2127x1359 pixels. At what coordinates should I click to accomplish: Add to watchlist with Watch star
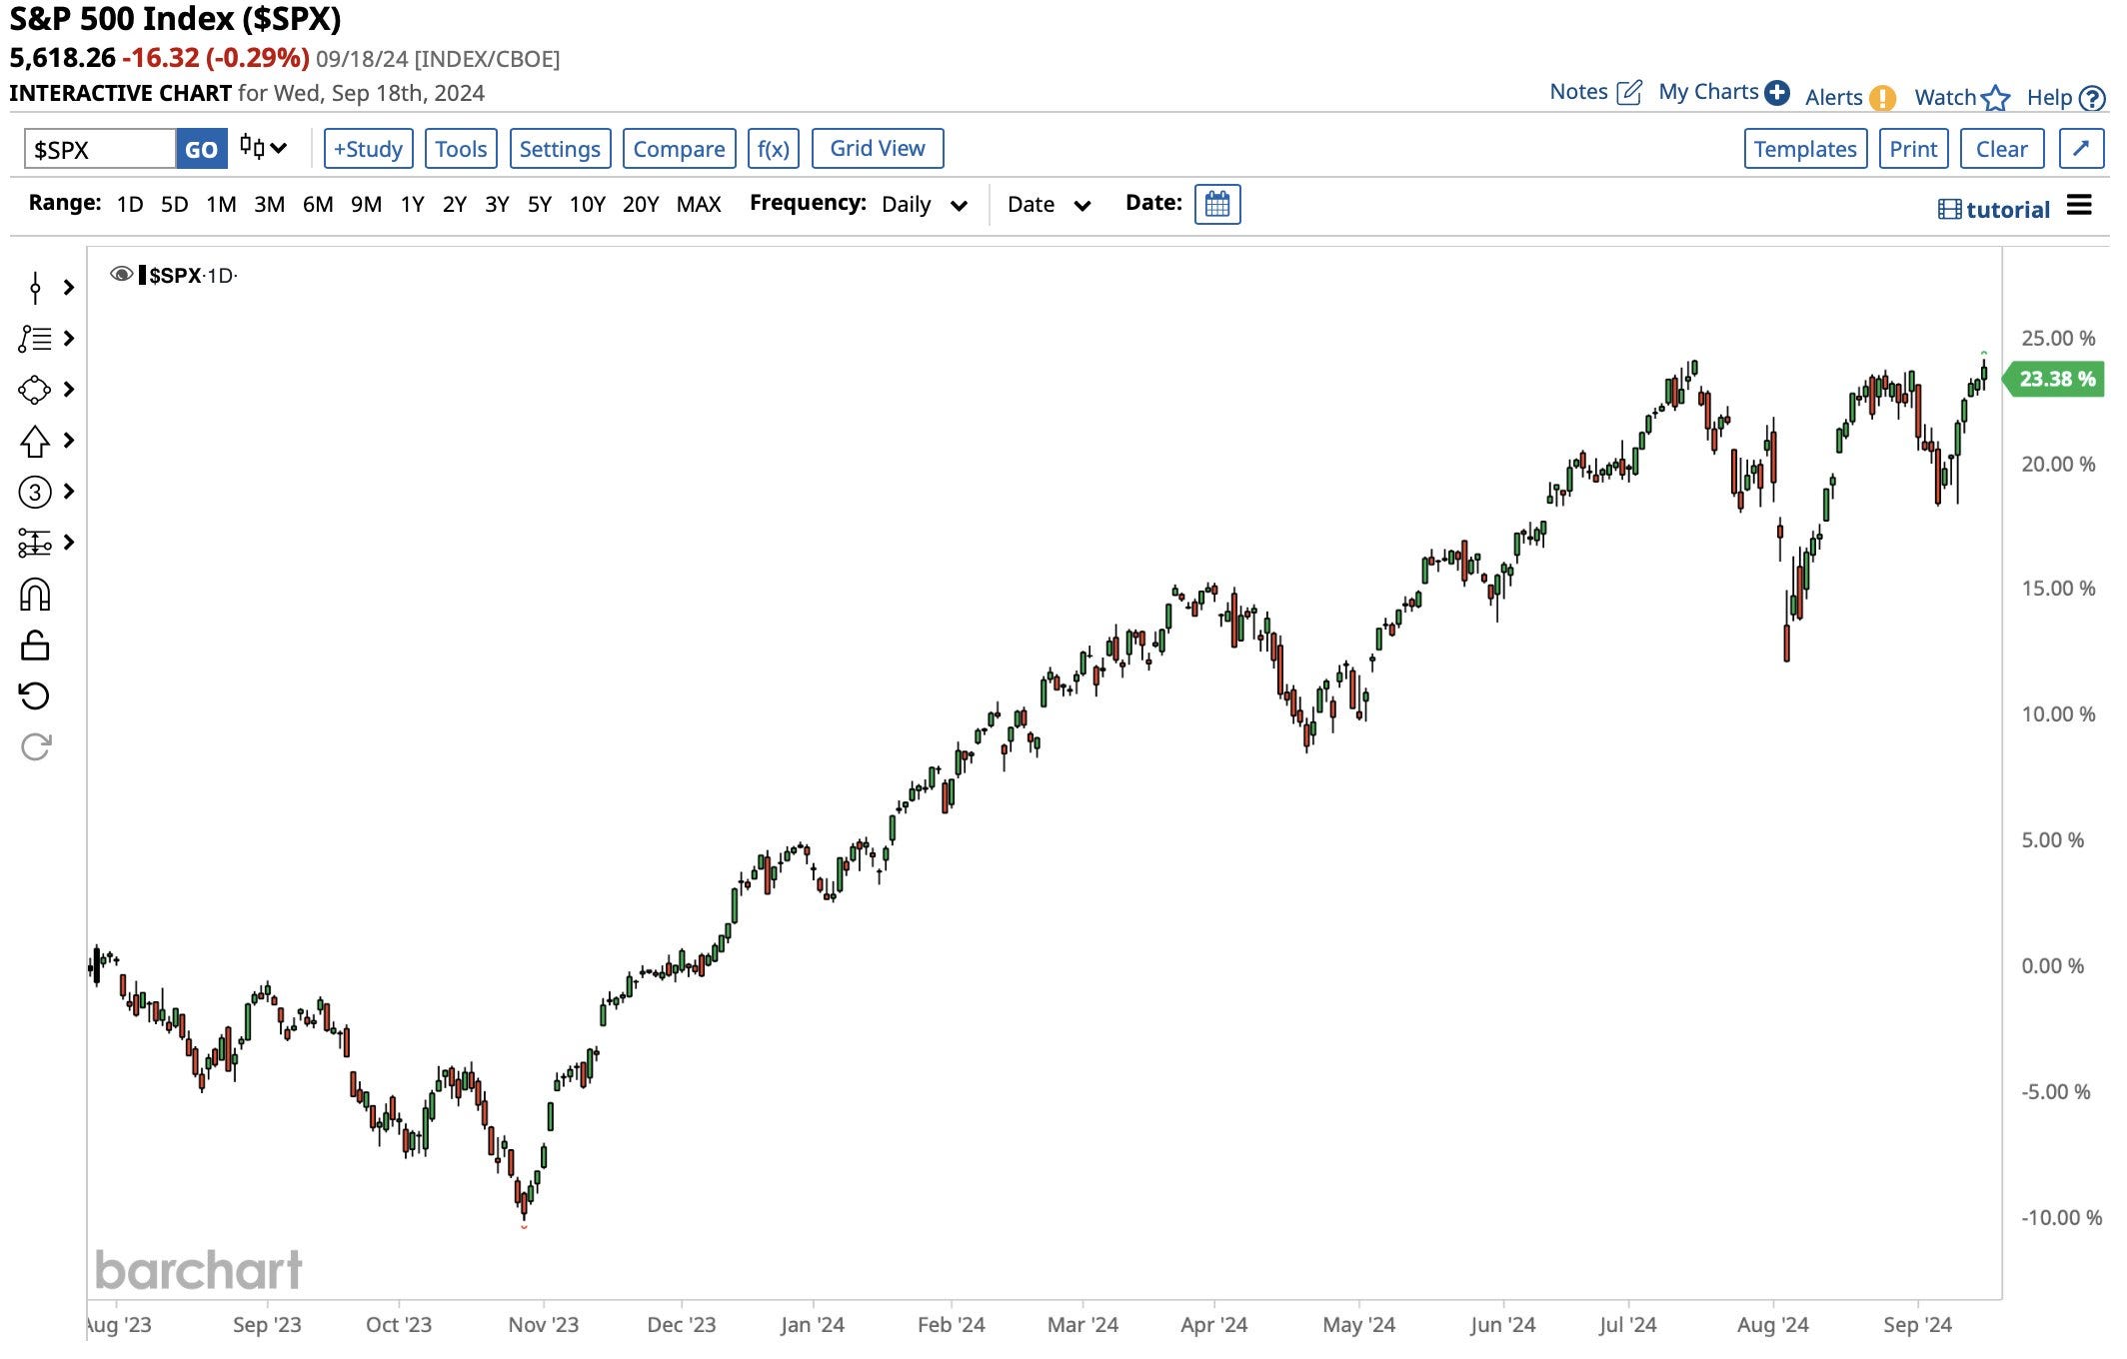point(1996,97)
